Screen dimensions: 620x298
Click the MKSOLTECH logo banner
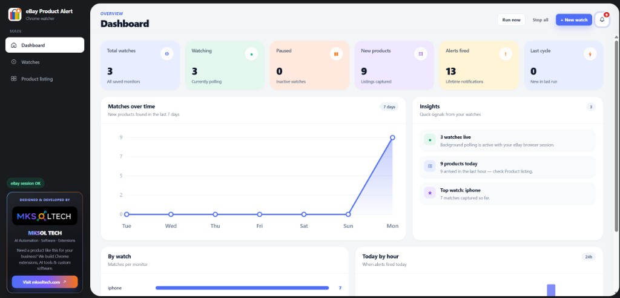click(45, 216)
